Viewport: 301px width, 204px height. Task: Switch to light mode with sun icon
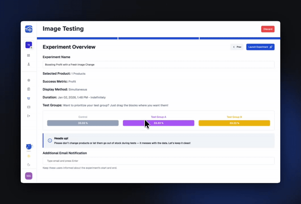click(29, 156)
